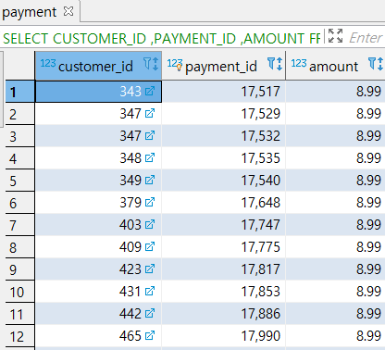Viewport: 385px width, 350px height.
Task: Select payment_id cell 17,990
Action: click(224, 336)
